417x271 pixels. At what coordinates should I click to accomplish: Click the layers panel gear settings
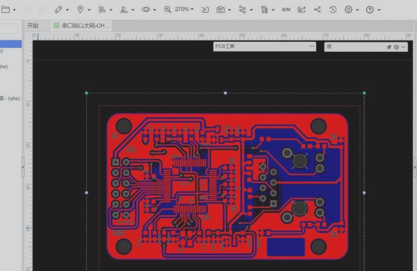coord(396,47)
